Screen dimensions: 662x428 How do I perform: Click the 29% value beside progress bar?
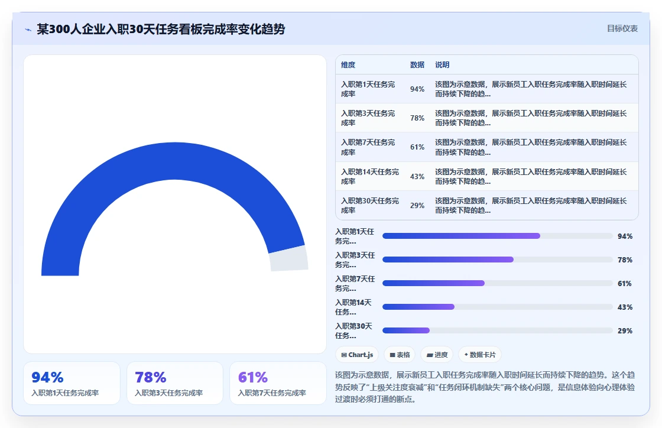click(x=625, y=331)
